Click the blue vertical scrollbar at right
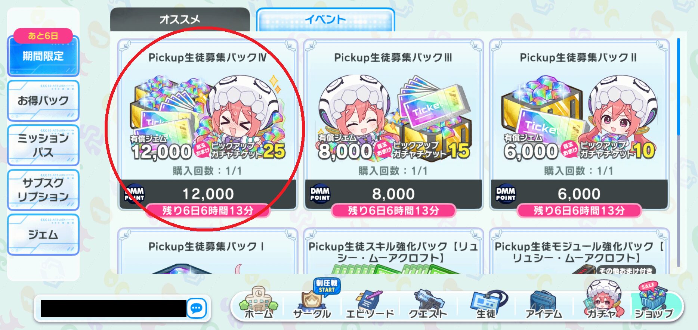The width and height of the screenshot is (698, 330). coord(679,87)
